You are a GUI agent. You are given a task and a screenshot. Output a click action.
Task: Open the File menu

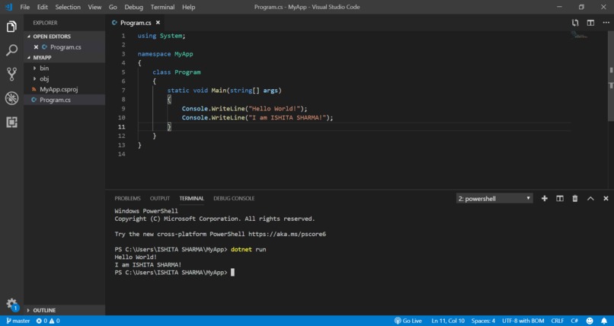24,7
